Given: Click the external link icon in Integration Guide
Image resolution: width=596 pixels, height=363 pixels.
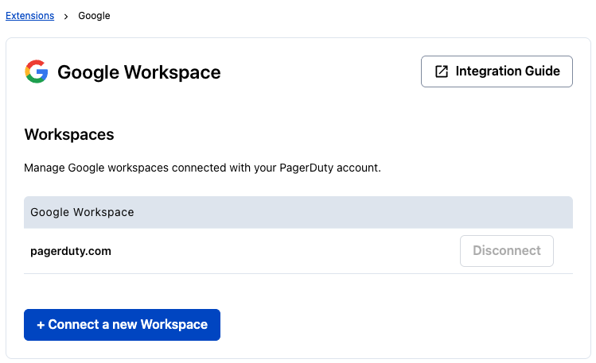Looking at the screenshot, I should pyautogui.click(x=442, y=71).
